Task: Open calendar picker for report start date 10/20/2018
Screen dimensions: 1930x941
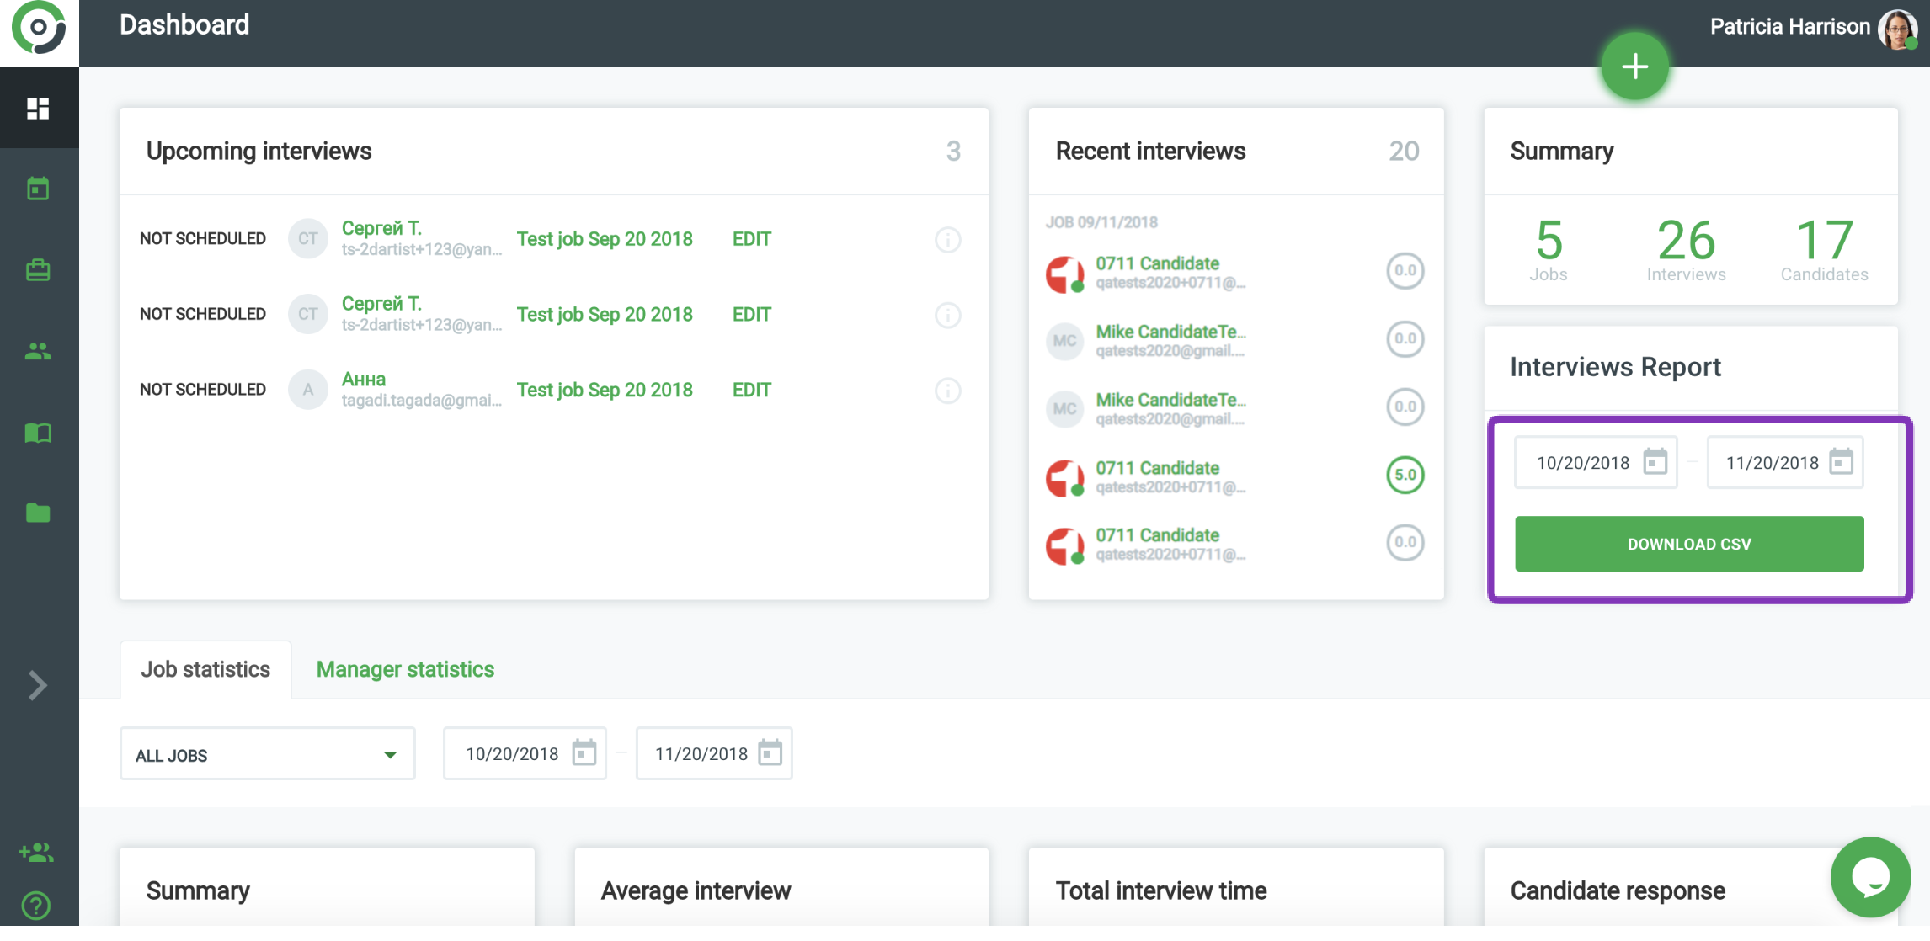Action: [1655, 461]
